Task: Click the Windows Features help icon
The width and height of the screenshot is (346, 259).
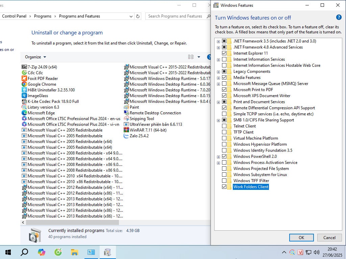Action: point(339,18)
